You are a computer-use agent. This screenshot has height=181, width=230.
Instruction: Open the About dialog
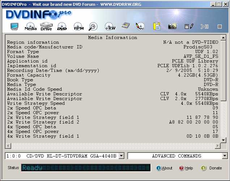(x=164, y=168)
